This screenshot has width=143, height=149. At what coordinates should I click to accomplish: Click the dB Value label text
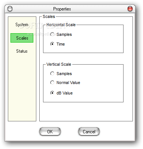point(64,93)
